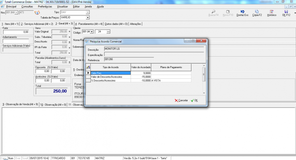The width and height of the screenshot is (296, 160).
Task: Switch to the 1 - Itens tab
Action: coord(10,24)
